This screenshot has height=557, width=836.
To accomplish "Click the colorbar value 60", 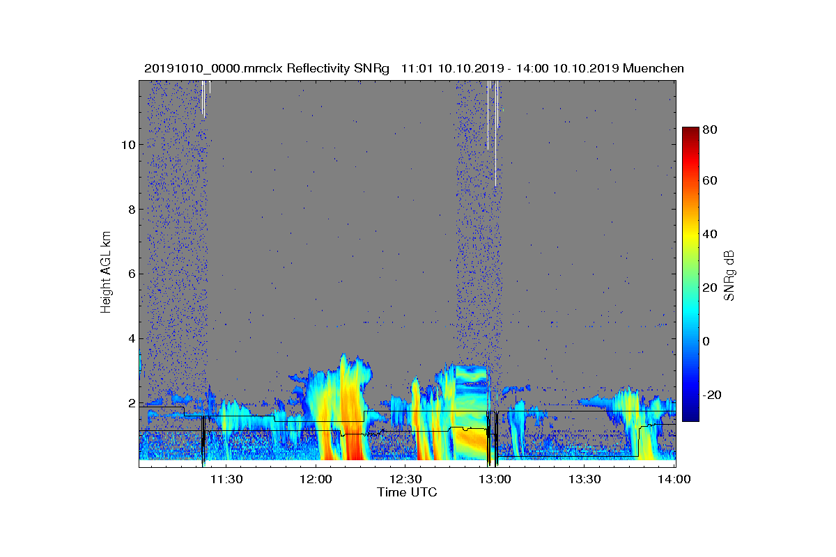I will coord(711,181).
